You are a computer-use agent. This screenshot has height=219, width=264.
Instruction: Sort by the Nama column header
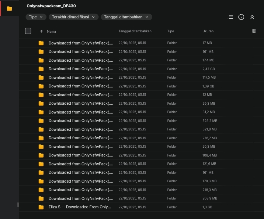(52, 31)
